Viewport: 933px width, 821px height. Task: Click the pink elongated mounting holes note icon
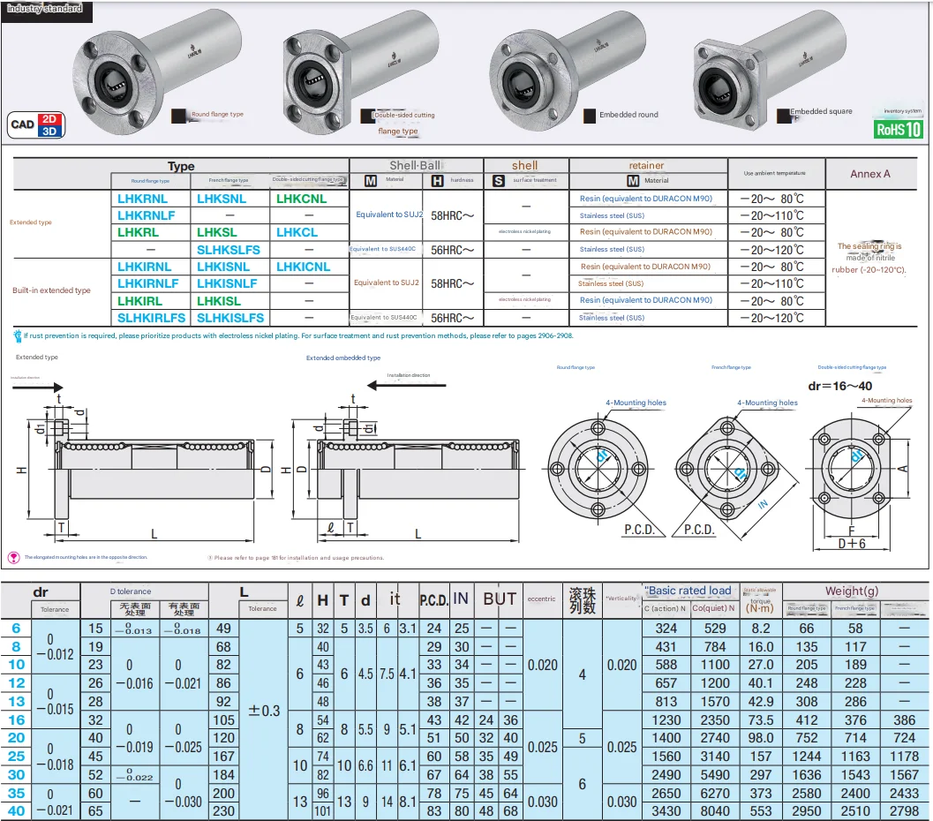click(x=13, y=557)
